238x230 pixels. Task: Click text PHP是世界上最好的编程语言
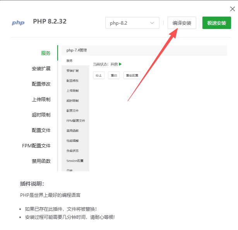[50, 195]
